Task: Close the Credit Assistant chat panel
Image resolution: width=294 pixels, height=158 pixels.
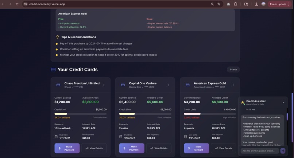Action: pos(283,102)
